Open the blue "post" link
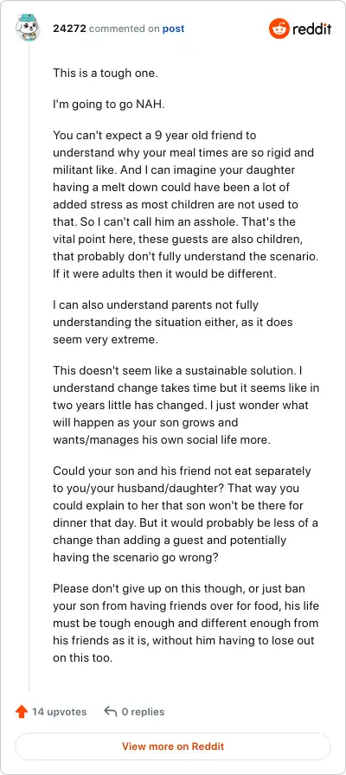This screenshot has height=775, width=346. pos(174,29)
